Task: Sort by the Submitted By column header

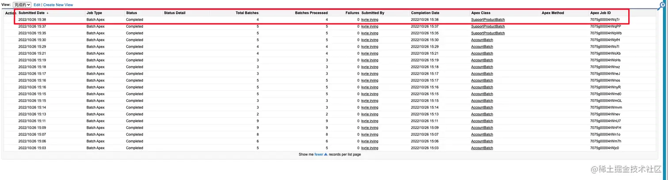Action: [x=373, y=13]
